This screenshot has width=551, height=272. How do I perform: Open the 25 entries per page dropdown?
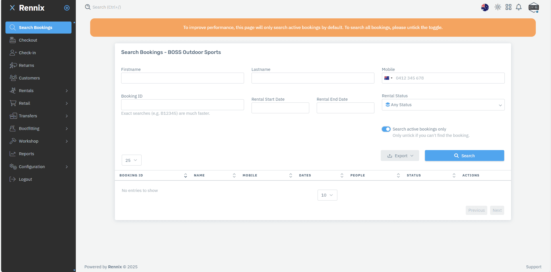[x=132, y=160]
